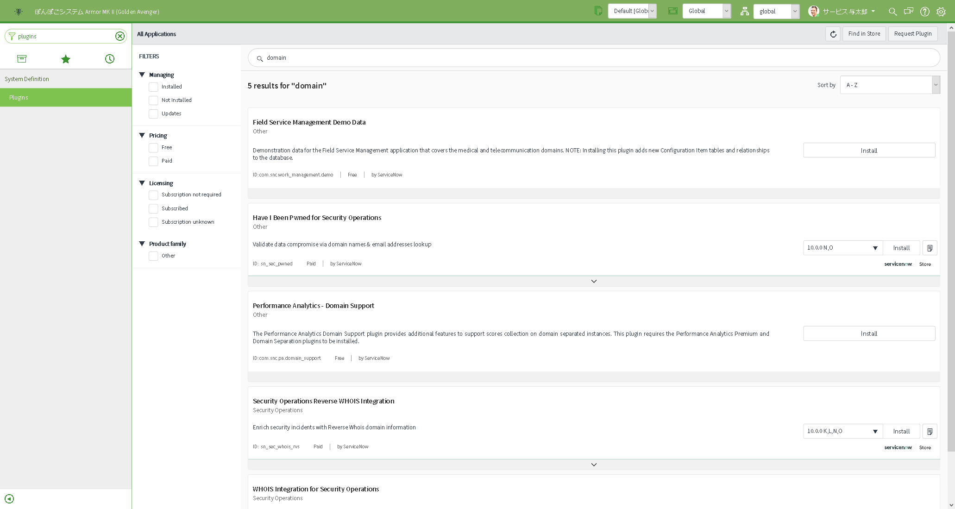
Task: Refresh the plugin list with the reload icon
Action: [833, 33]
